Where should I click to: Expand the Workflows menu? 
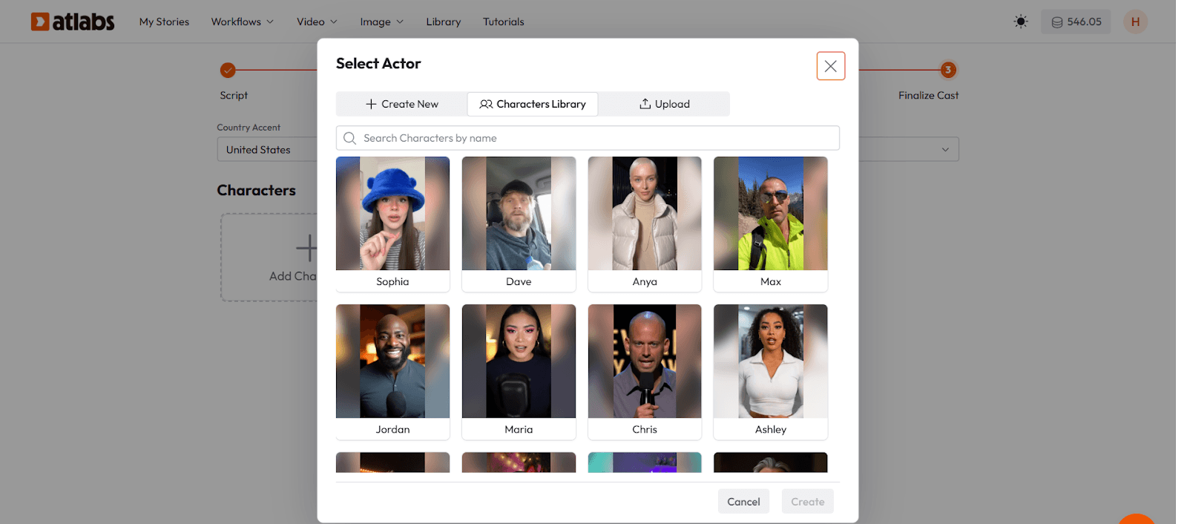pos(243,22)
